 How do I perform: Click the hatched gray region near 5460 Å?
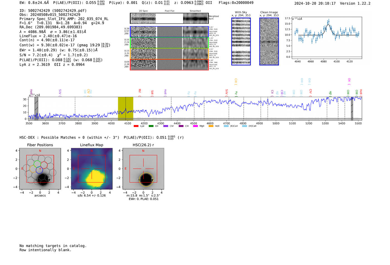point(352,108)
